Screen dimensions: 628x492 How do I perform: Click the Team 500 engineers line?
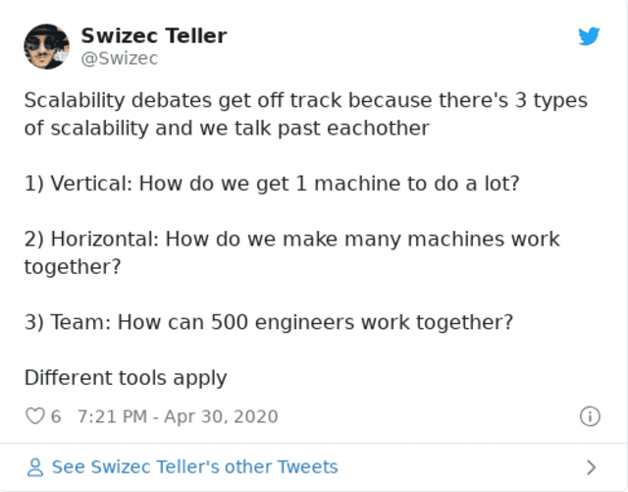(268, 322)
